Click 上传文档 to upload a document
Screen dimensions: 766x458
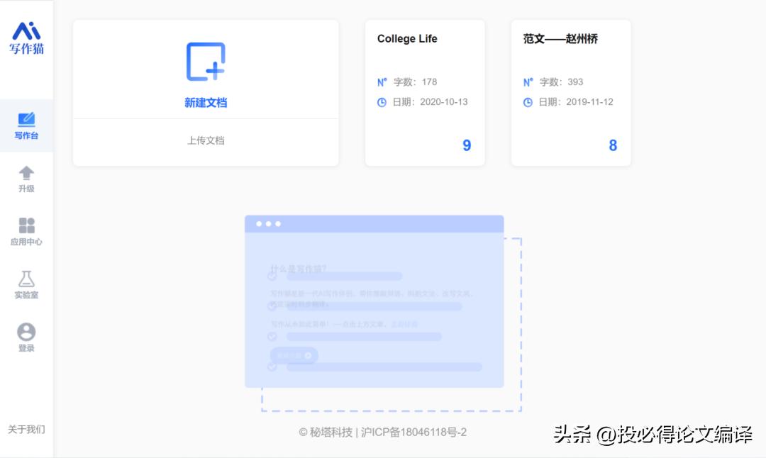coord(205,140)
